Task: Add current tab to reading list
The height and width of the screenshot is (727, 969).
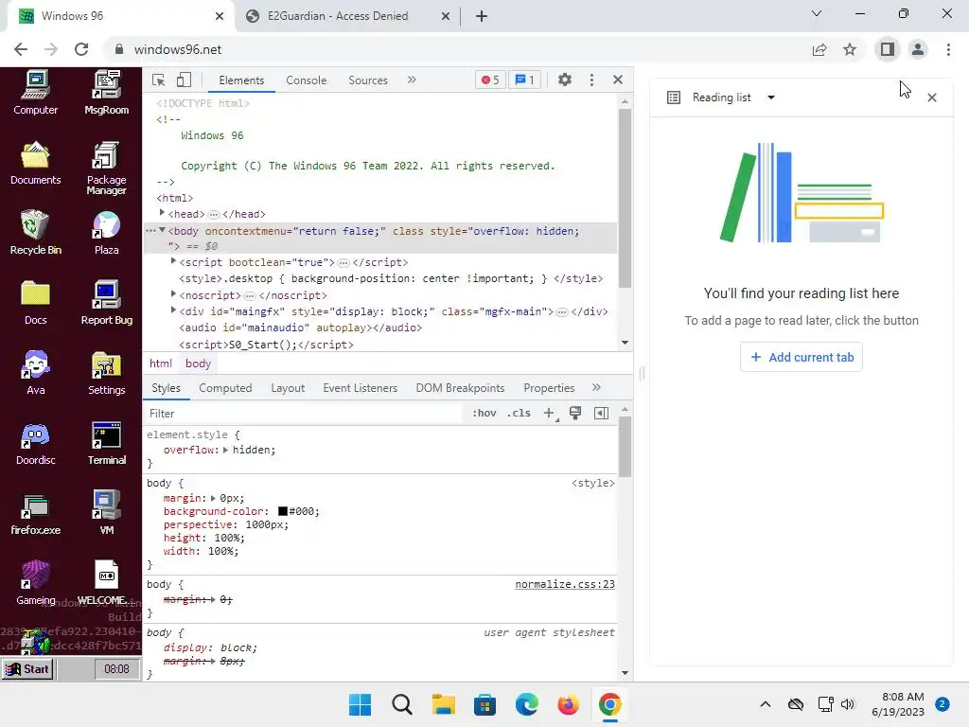Action: click(802, 357)
